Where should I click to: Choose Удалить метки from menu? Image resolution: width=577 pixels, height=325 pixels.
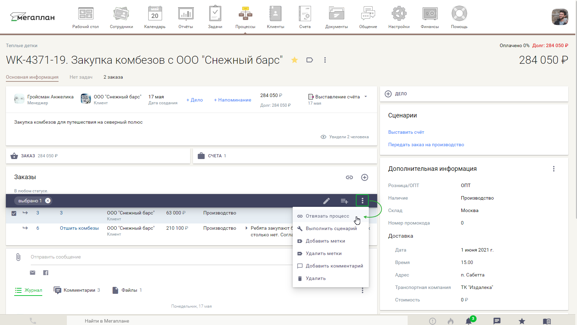pyautogui.click(x=331, y=253)
